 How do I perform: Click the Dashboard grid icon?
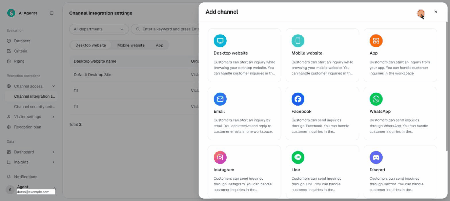point(9,152)
